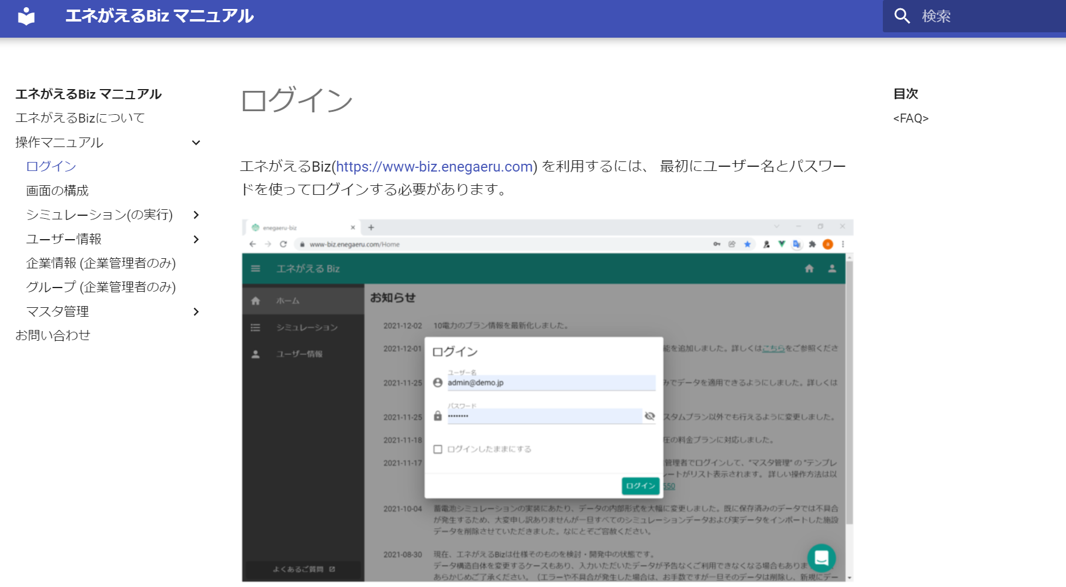Click hamburger menu icon in screenshot app bar

(x=256, y=268)
